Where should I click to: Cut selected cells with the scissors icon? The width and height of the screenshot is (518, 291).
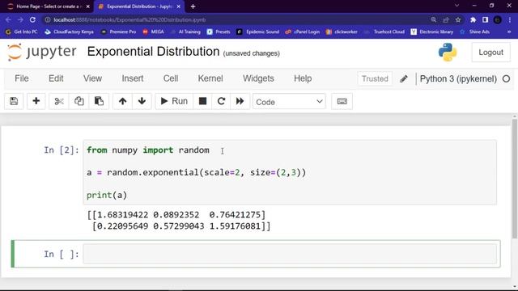pos(59,101)
